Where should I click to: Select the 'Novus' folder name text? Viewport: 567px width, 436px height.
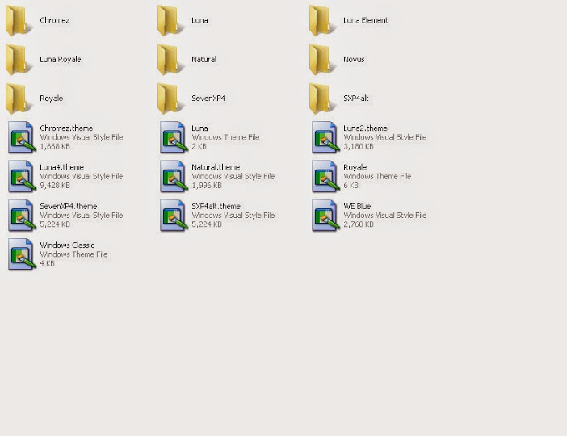[x=354, y=59]
